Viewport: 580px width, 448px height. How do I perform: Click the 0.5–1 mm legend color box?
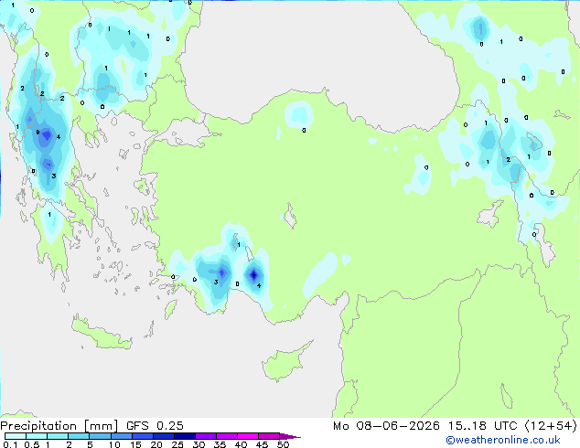tap(37, 436)
